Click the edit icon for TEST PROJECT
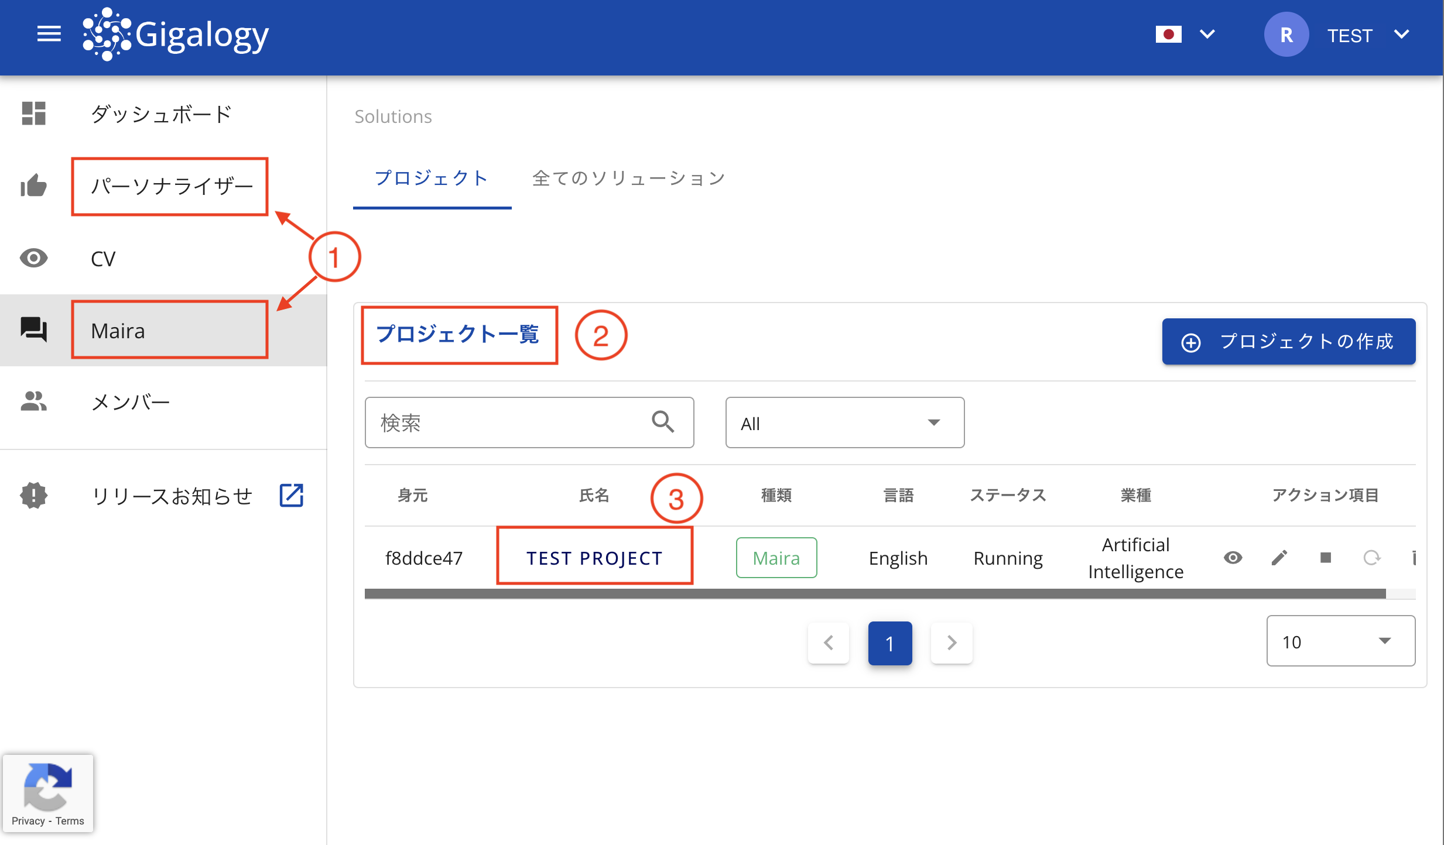 [x=1279, y=558]
